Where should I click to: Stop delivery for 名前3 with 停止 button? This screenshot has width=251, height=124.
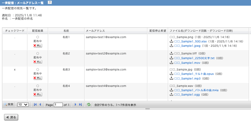[x=38, y=78]
